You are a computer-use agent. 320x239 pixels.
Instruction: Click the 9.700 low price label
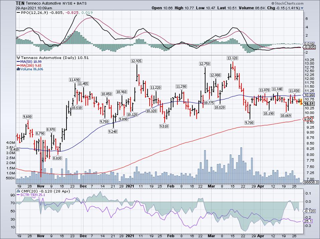pos(249,123)
